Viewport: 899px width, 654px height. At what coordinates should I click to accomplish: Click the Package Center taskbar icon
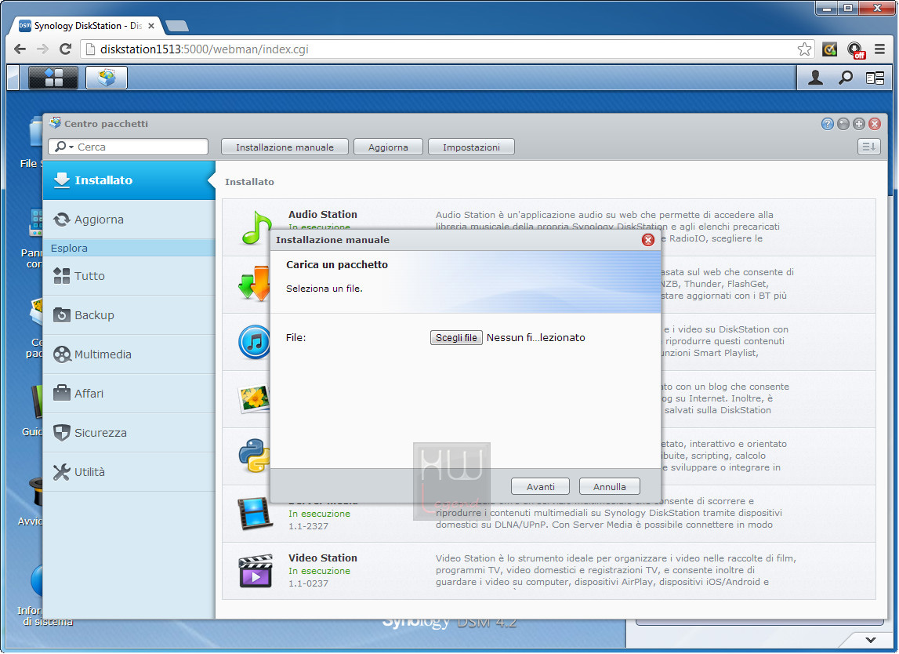click(107, 78)
